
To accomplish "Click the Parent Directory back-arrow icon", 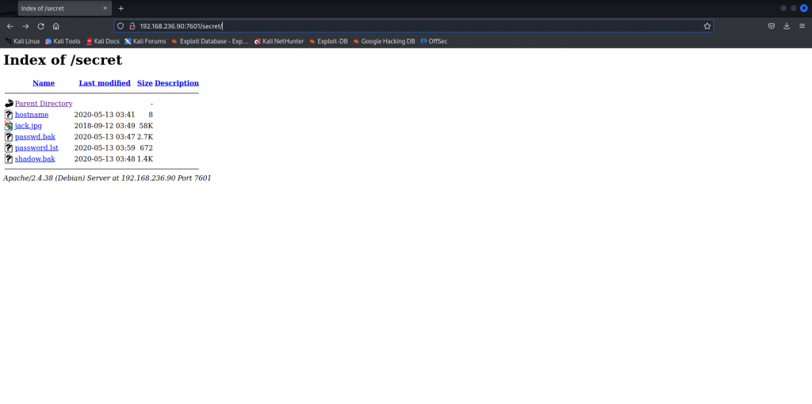I will (x=9, y=104).
